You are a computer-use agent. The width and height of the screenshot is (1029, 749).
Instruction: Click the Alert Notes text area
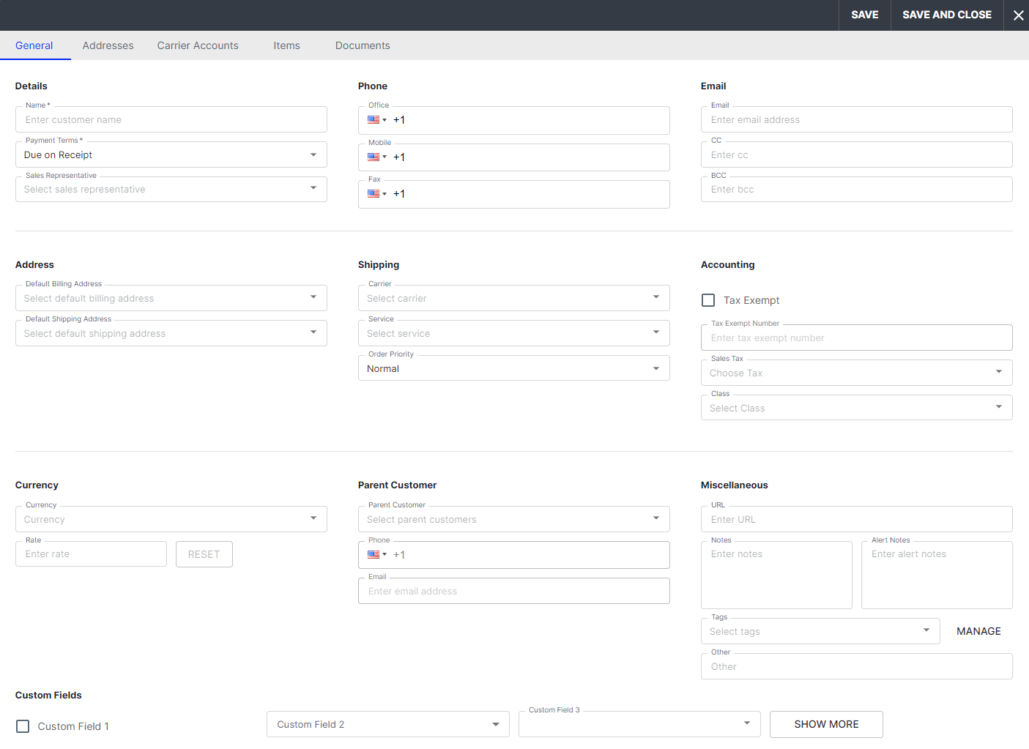pos(937,575)
